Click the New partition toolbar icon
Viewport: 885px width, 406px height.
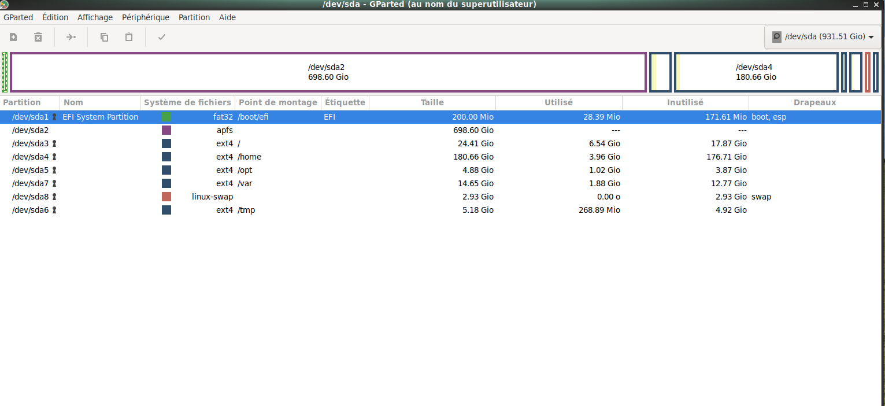(x=13, y=37)
